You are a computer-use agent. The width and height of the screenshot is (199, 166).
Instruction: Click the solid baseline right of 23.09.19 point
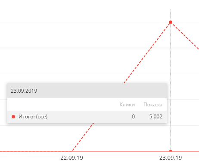pos(186,151)
